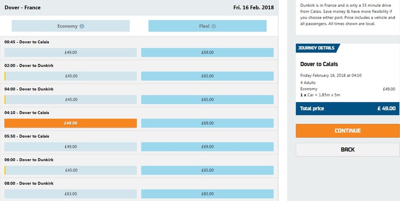The width and height of the screenshot is (400, 201).
Task: Select 05:50 Dover to Calais Flexi £69.00
Action: tap(207, 146)
